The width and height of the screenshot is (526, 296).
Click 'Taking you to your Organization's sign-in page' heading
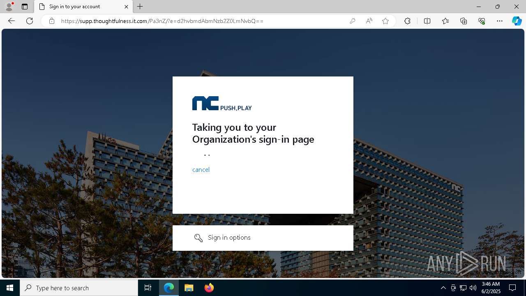tap(253, 133)
